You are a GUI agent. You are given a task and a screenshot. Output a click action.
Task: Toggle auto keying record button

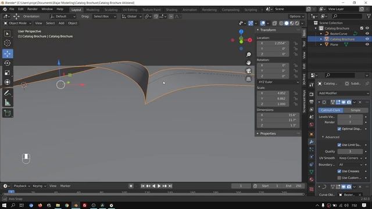click(x=131, y=186)
